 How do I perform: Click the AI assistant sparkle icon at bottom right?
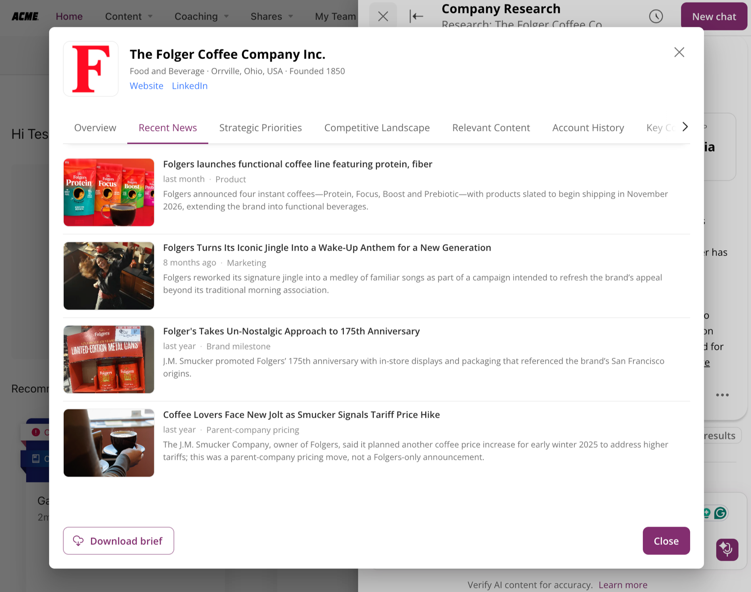click(x=727, y=549)
